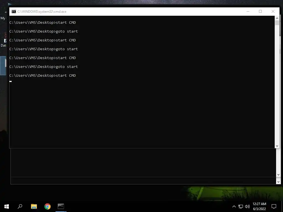Select the My desktop icon behind window
Image resolution: width=283 pixels, height=212 pixels.
coord(3,18)
